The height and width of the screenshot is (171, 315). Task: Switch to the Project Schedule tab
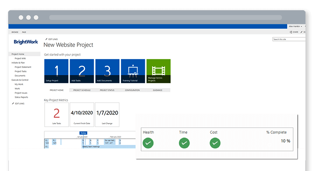82,90
